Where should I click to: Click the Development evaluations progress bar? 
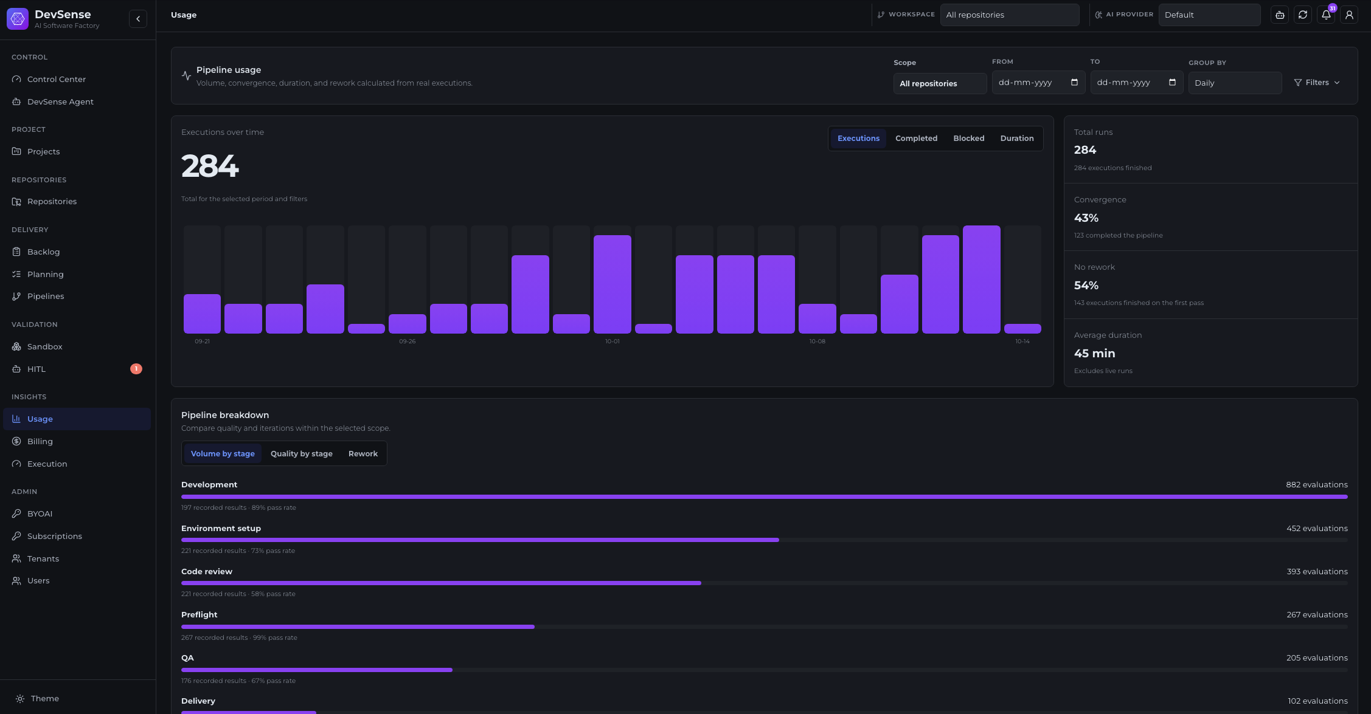coord(764,496)
